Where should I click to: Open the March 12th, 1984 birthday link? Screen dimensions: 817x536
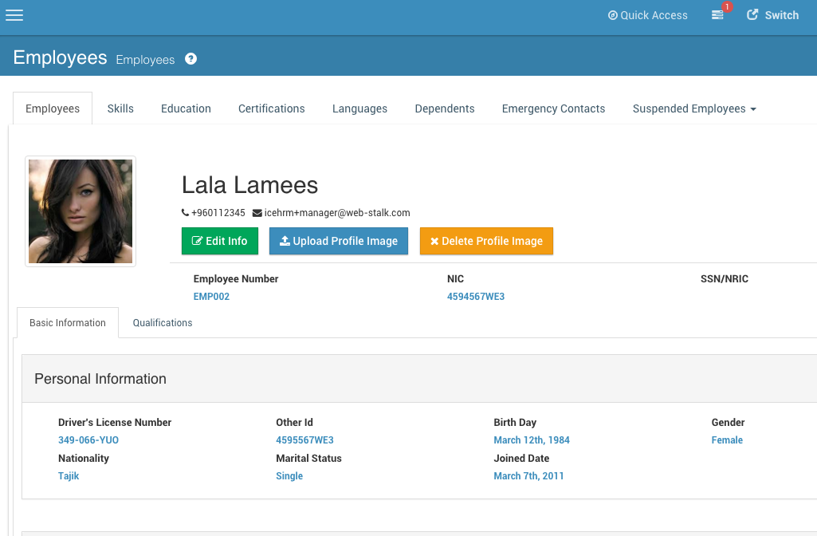pyautogui.click(x=531, y=439)
